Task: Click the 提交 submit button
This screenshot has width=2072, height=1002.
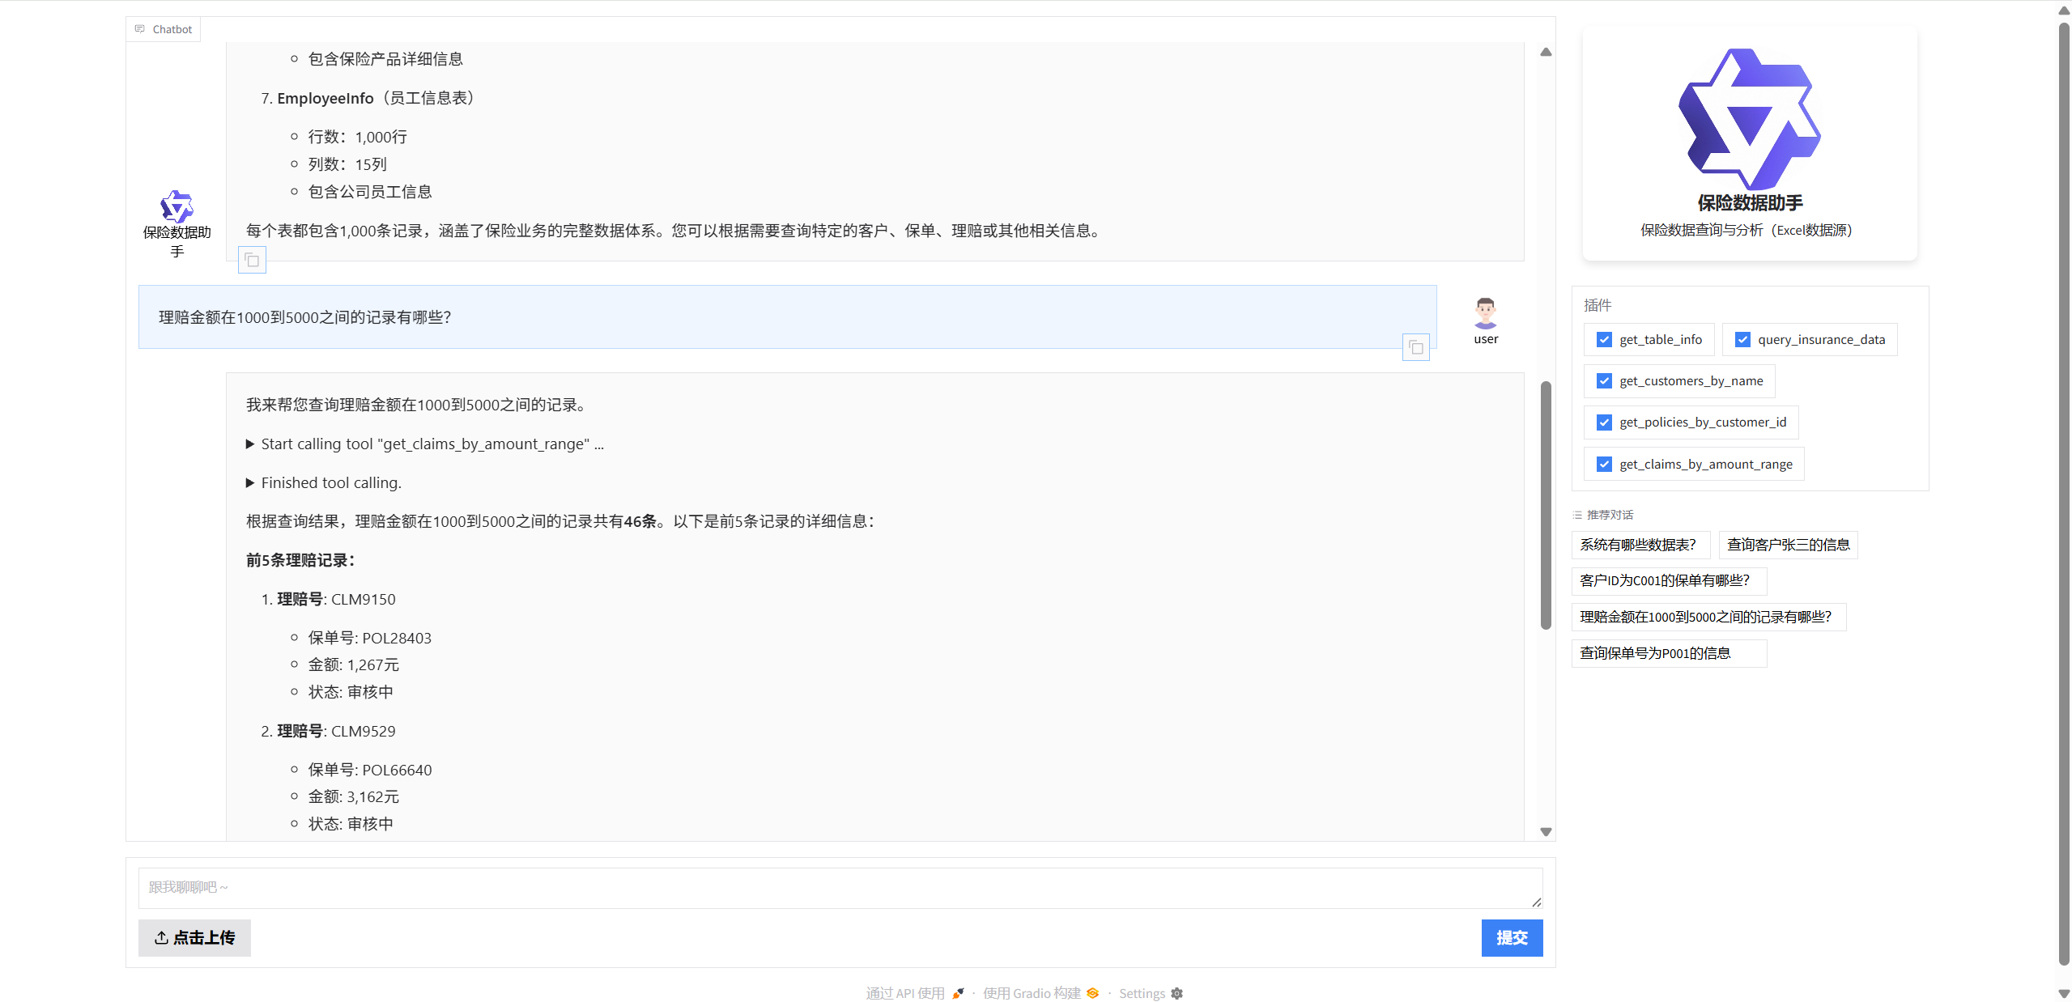Action: click(x=1511, y=937)
